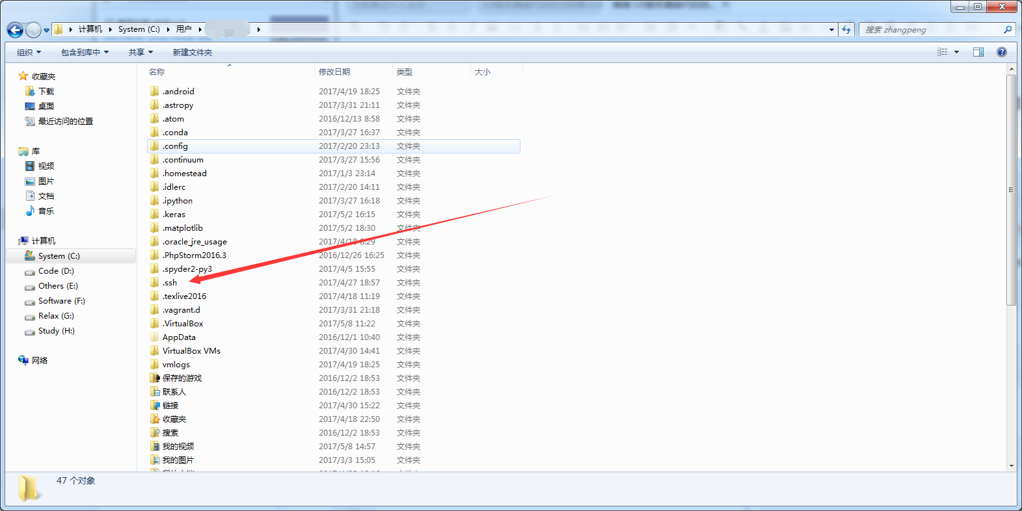This screenshot has width=1022, height=511.
Task: Select the VirtualBox VMs folder
Action: pos(191,351)
